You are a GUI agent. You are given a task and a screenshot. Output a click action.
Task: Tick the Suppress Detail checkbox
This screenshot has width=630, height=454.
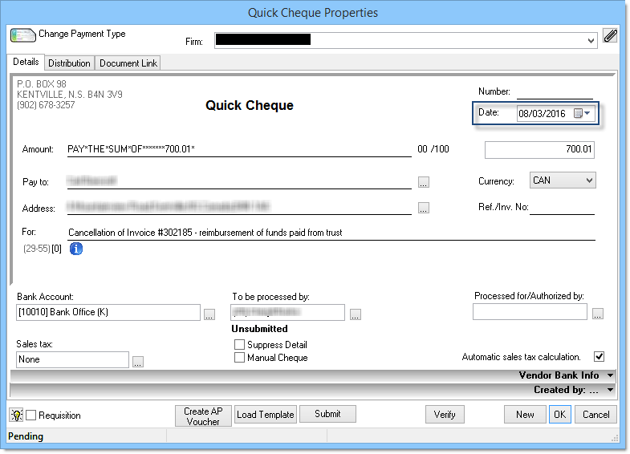coord(239,344)
